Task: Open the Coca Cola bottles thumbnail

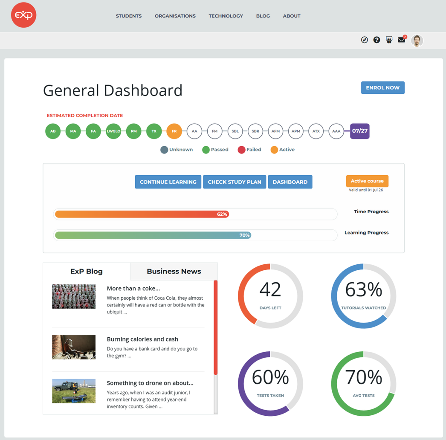Action: coord(74,296)
